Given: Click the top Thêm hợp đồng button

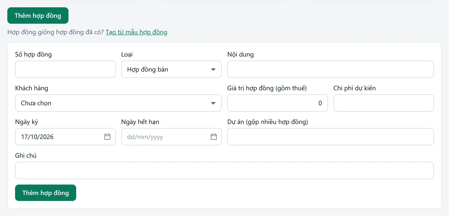Looking at the screenshot, I should (38, 15).
